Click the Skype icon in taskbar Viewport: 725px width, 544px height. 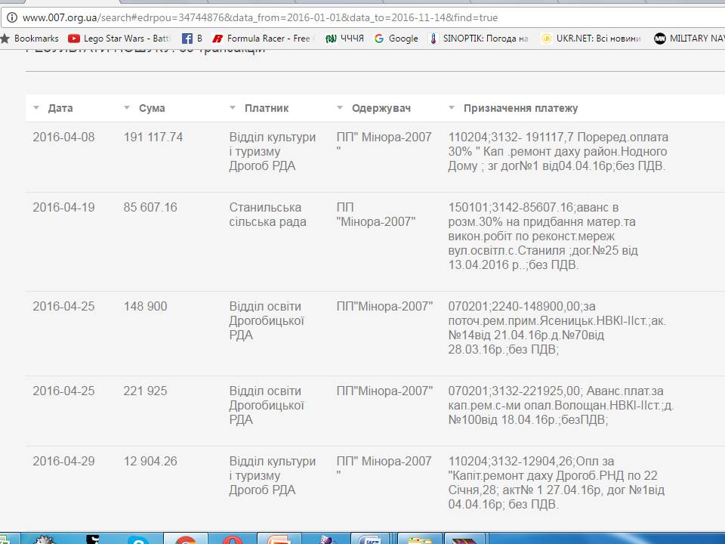point(138,539)
